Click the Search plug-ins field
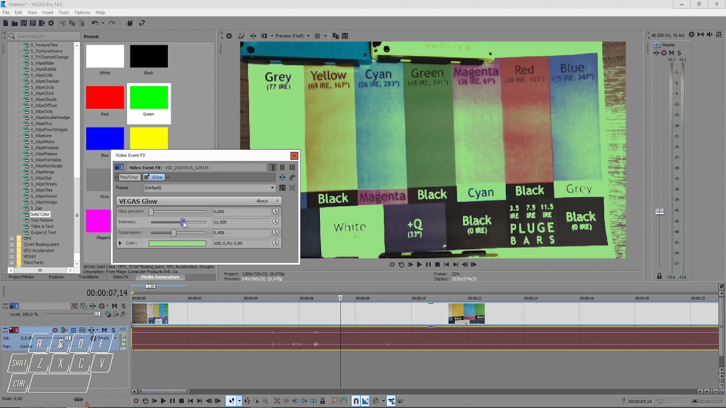This screenshot has width=726, height=408. pyautogui.click(x=44, y=36)
